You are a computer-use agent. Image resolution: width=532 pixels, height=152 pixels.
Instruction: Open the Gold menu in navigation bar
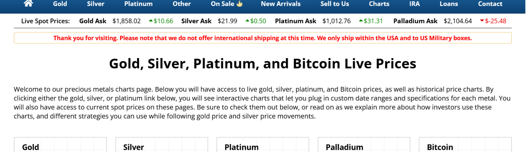[60, 4]
